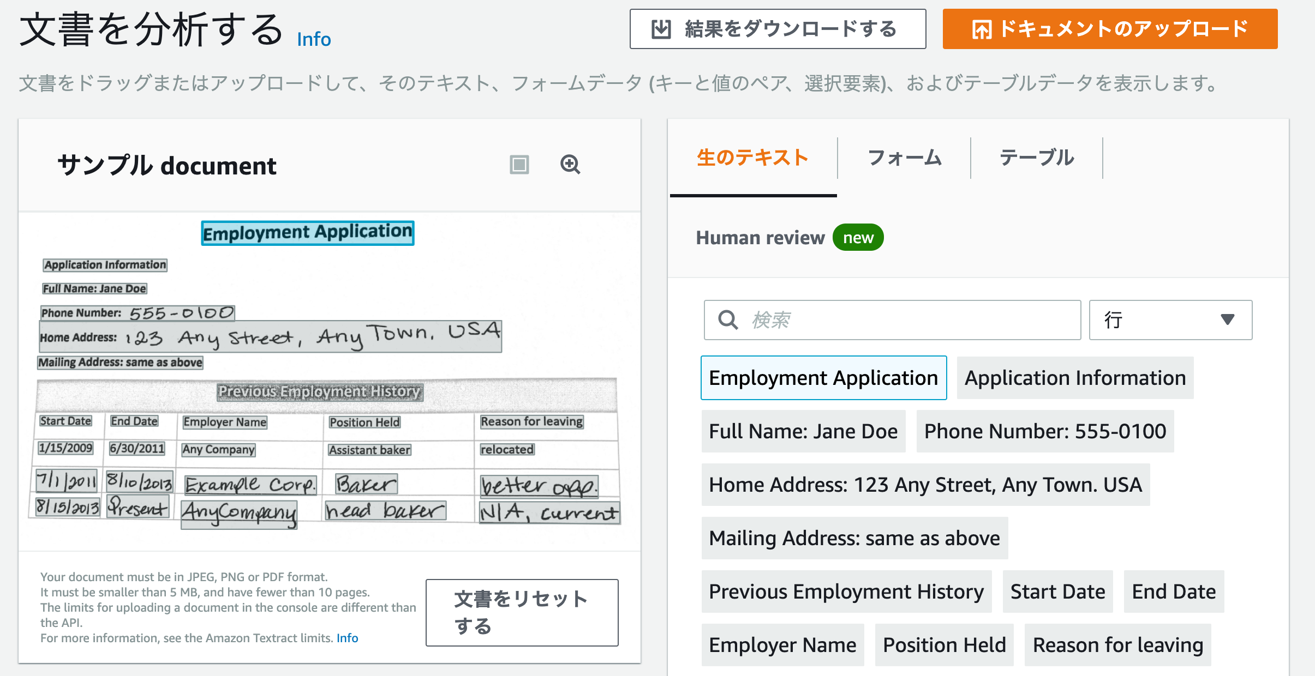Image resolution: width=1315 pixels, height=676 pixels.
Task: Click 結果をダウンロードする button
Action: coord(778,29)
